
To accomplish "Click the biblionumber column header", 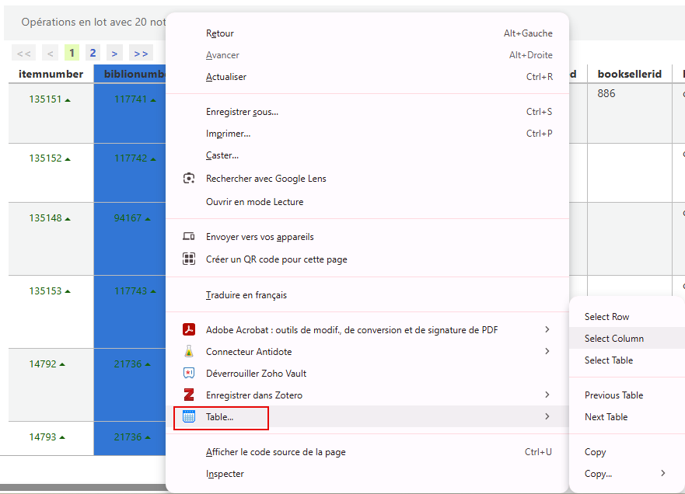I will [x=130, y=74].
